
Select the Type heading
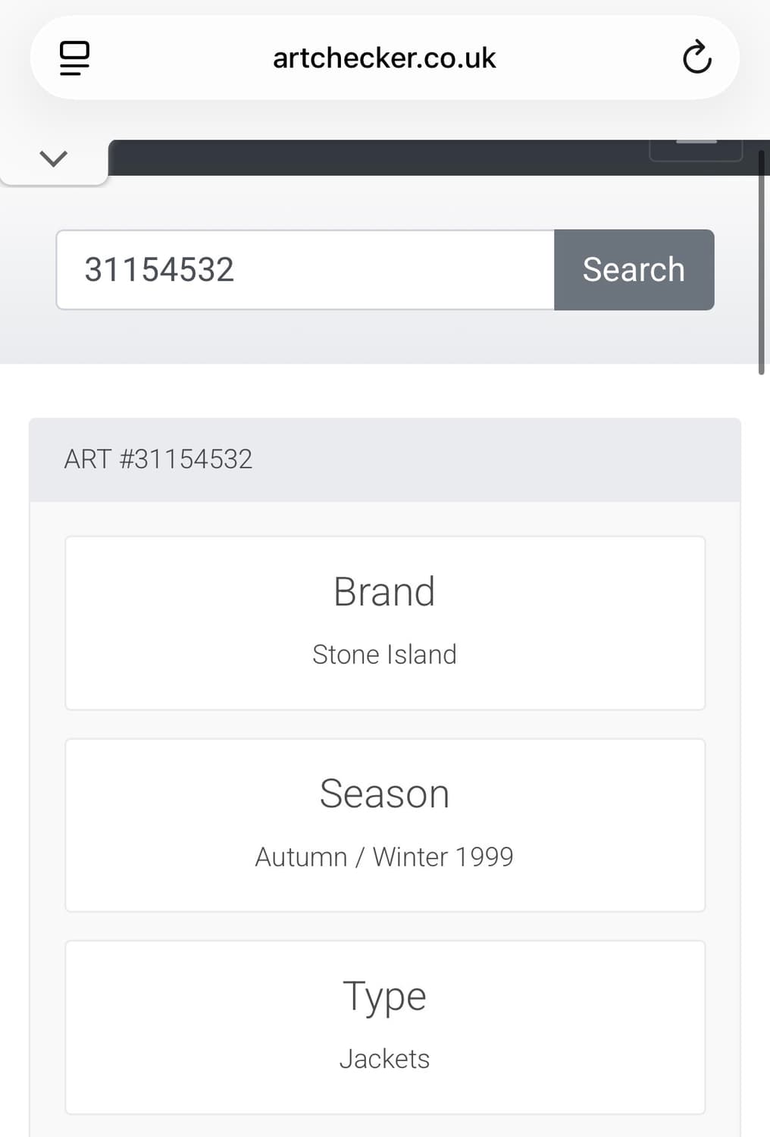(x=384, y=996)
